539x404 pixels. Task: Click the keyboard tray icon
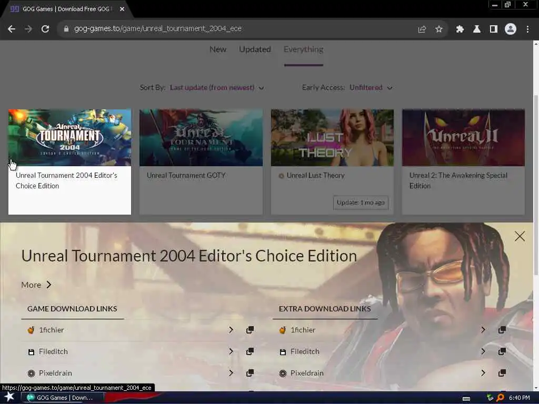[466, 399]
